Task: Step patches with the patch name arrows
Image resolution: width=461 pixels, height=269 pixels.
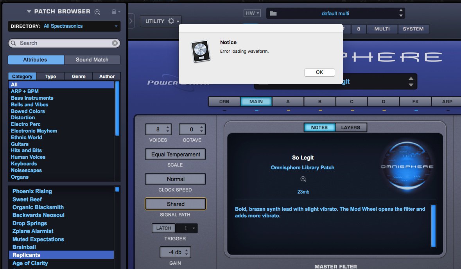Action: [411, 81]
